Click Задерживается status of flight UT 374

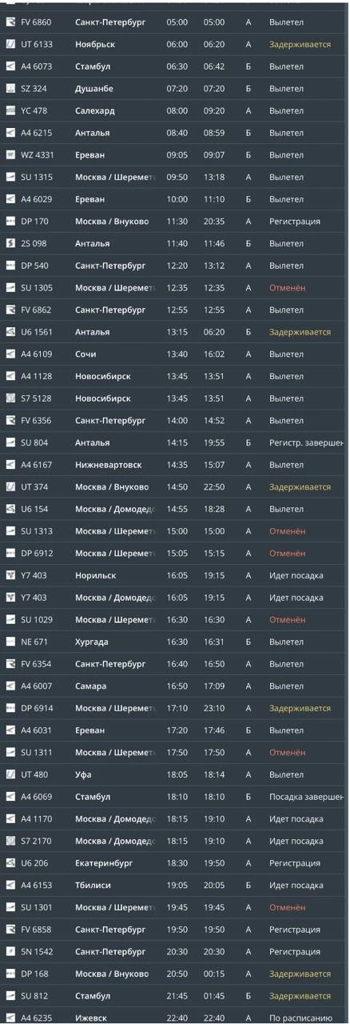click(x=300, y=487)
